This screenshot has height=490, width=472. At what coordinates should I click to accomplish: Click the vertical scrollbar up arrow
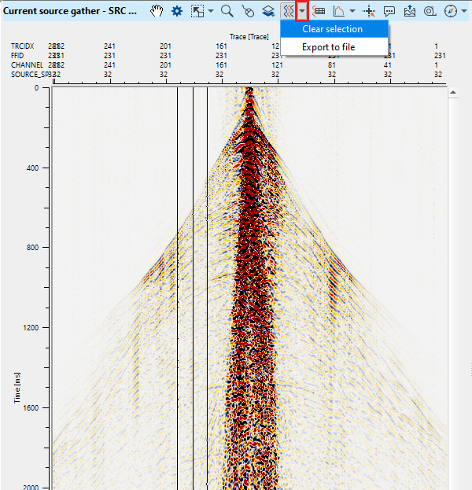pos(453,93)
